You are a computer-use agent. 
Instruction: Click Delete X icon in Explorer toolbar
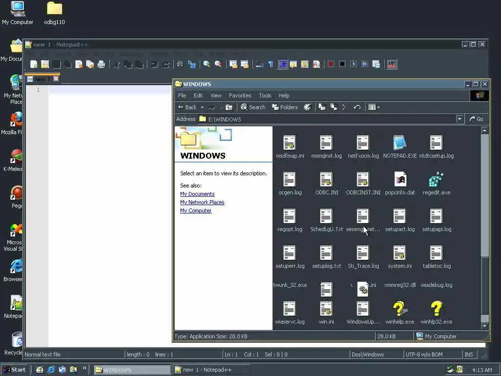(x=345, y=107)
